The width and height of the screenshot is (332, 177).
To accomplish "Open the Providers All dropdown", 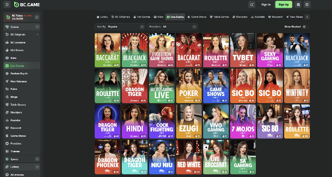I will tap(173, 27).
